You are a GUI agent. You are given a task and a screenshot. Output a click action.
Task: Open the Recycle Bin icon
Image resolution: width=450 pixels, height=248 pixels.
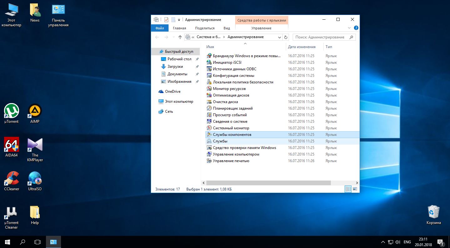pyautogui.click(x=433, y=212)
